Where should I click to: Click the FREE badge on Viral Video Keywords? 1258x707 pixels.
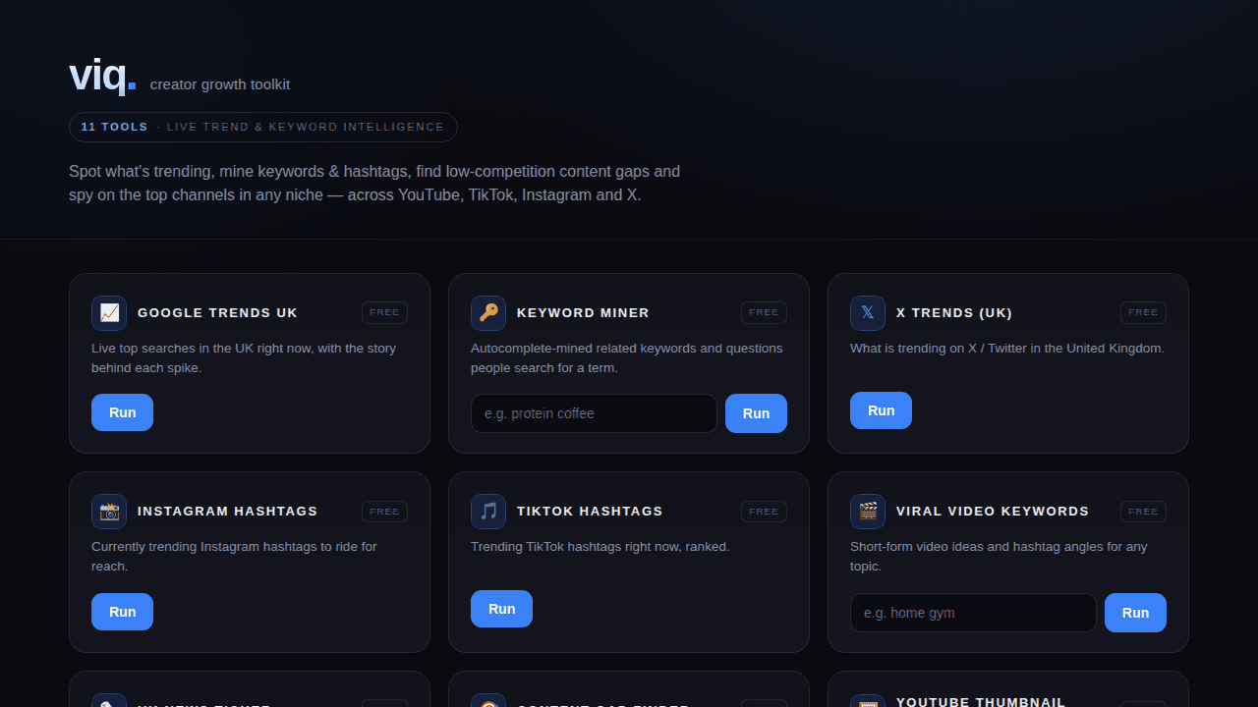(x=1143, y=512)
